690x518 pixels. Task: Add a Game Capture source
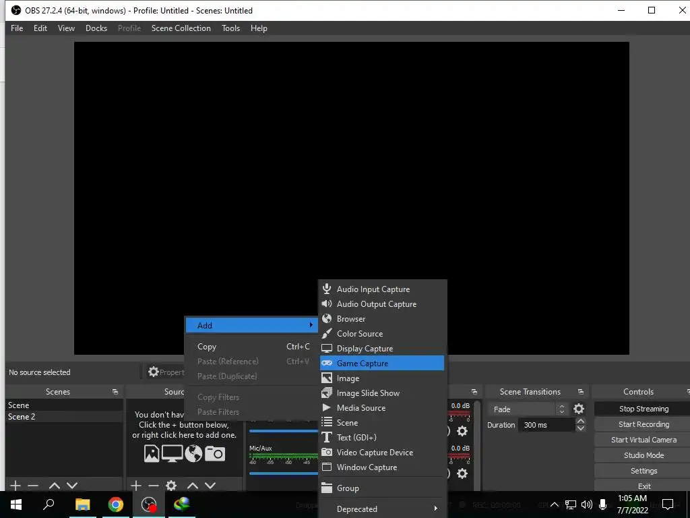381,364
